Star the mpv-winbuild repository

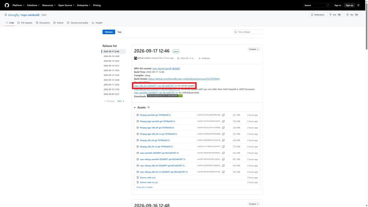[352, 15]
